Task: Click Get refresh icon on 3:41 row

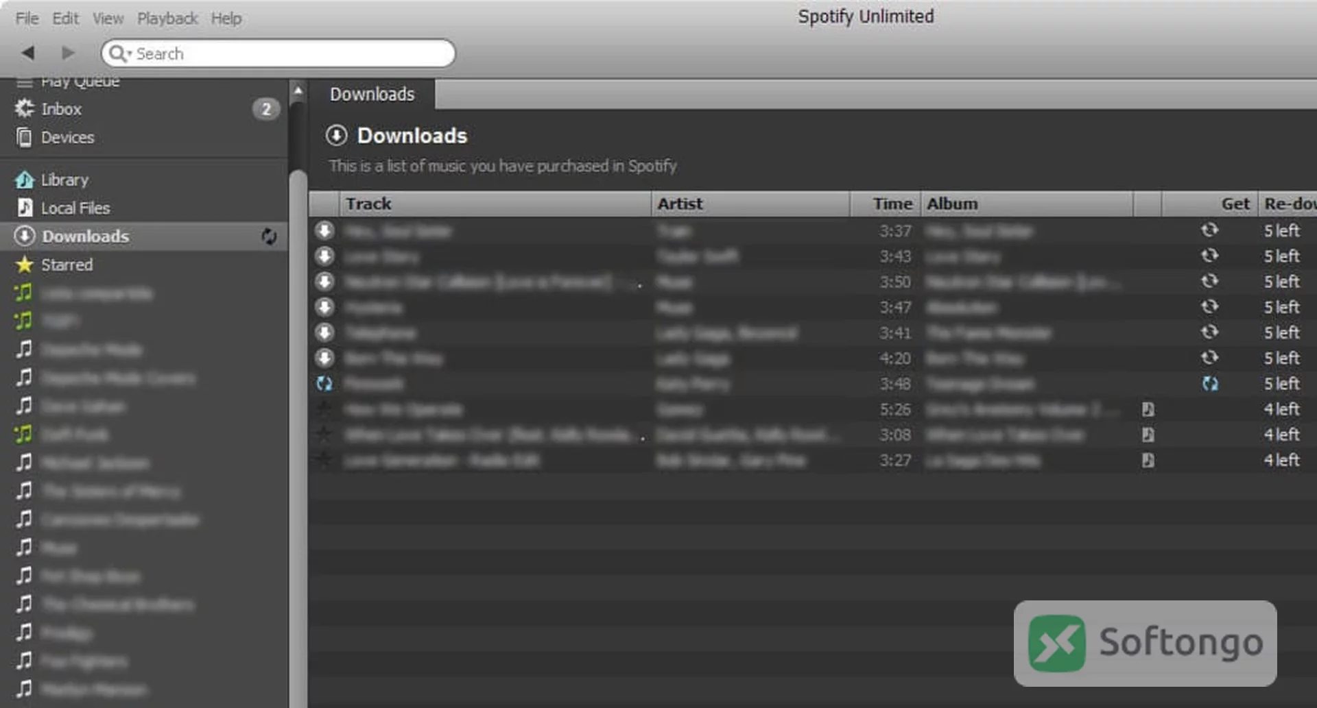Action: [x=1210, y=332]
